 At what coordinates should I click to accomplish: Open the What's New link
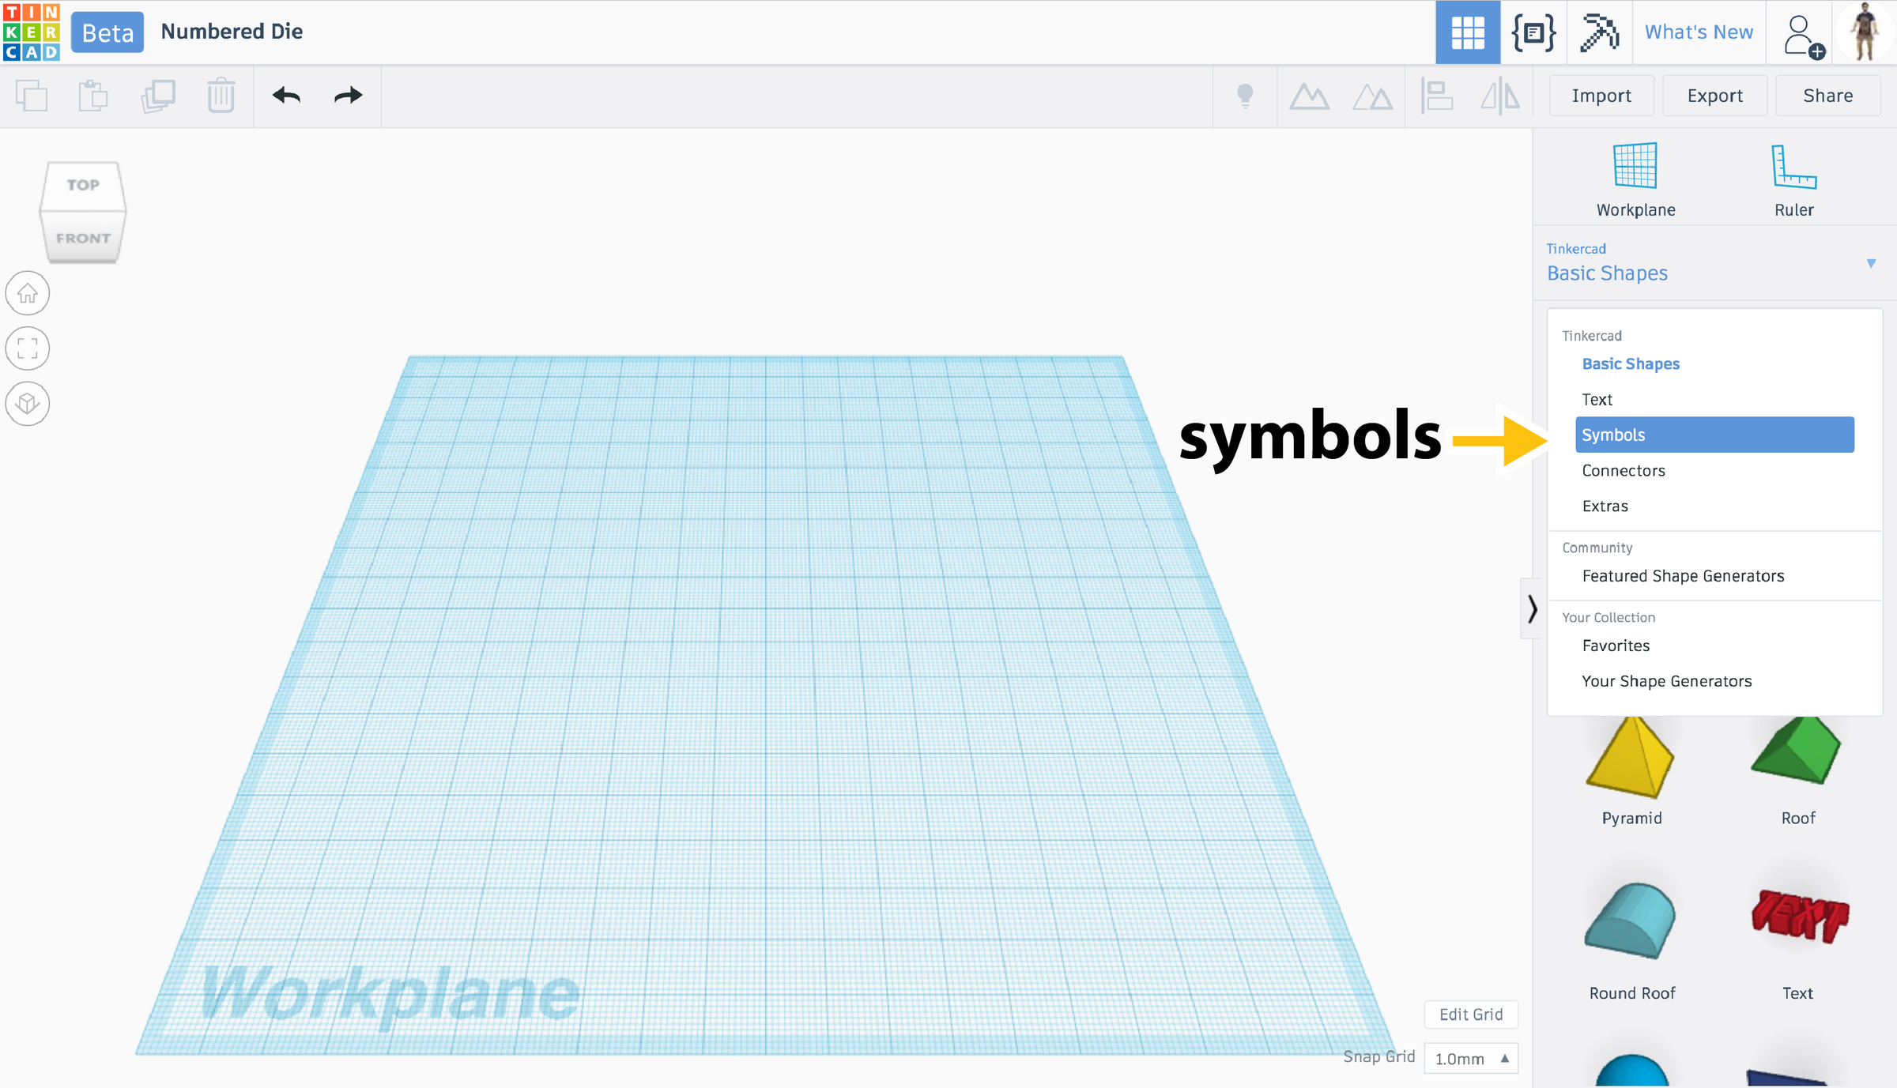(1699, 32)
